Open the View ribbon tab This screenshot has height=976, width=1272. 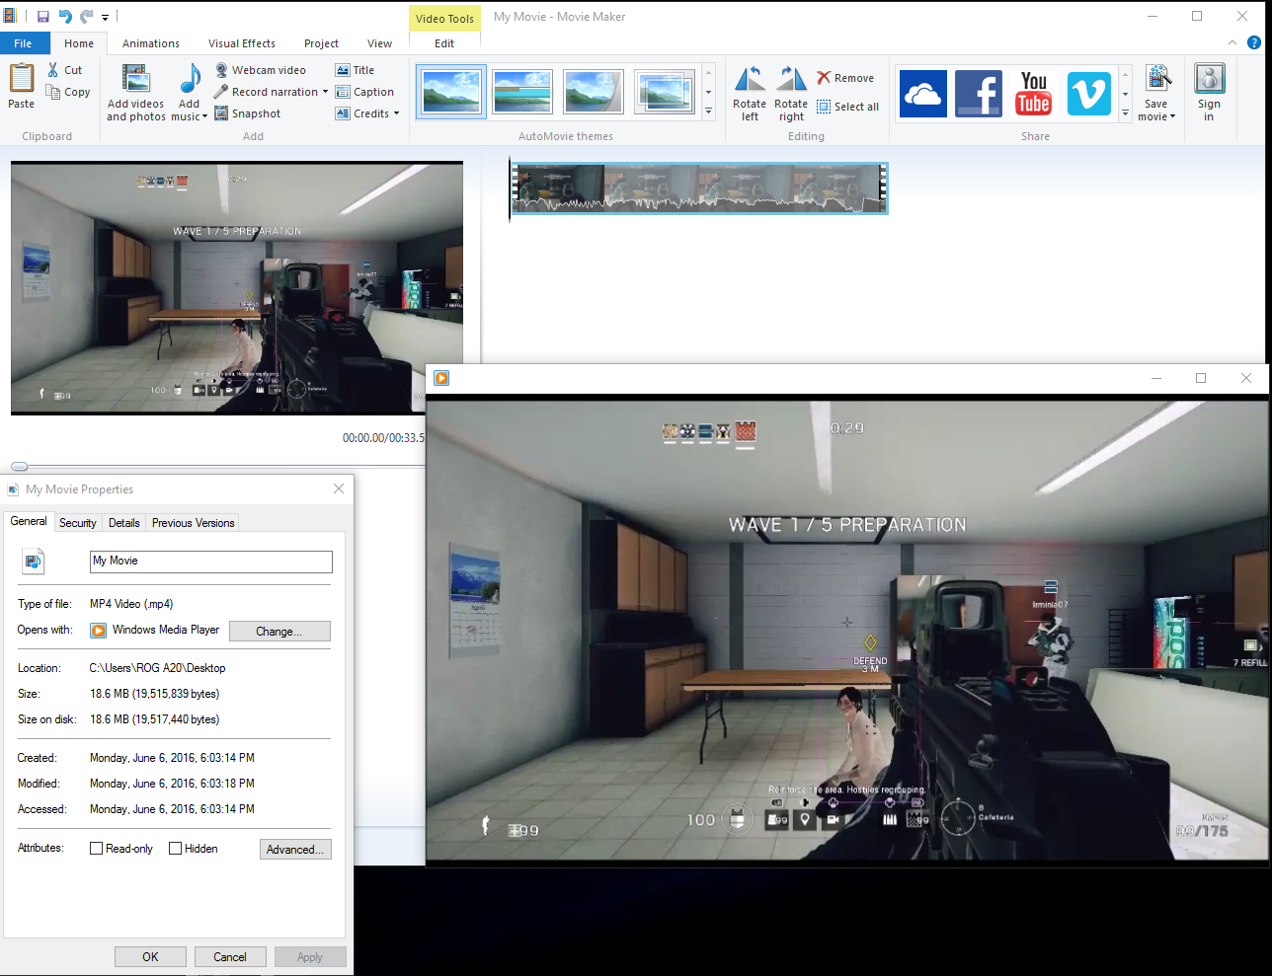pos(380,43)
